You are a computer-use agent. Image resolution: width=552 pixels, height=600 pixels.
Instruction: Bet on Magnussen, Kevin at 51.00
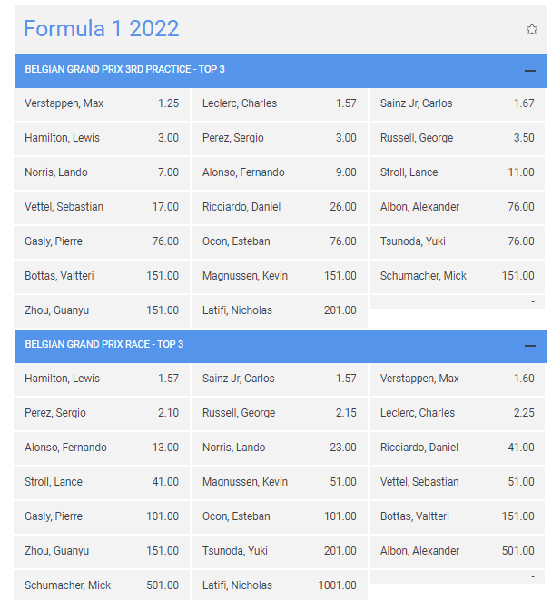coord(280,483)
